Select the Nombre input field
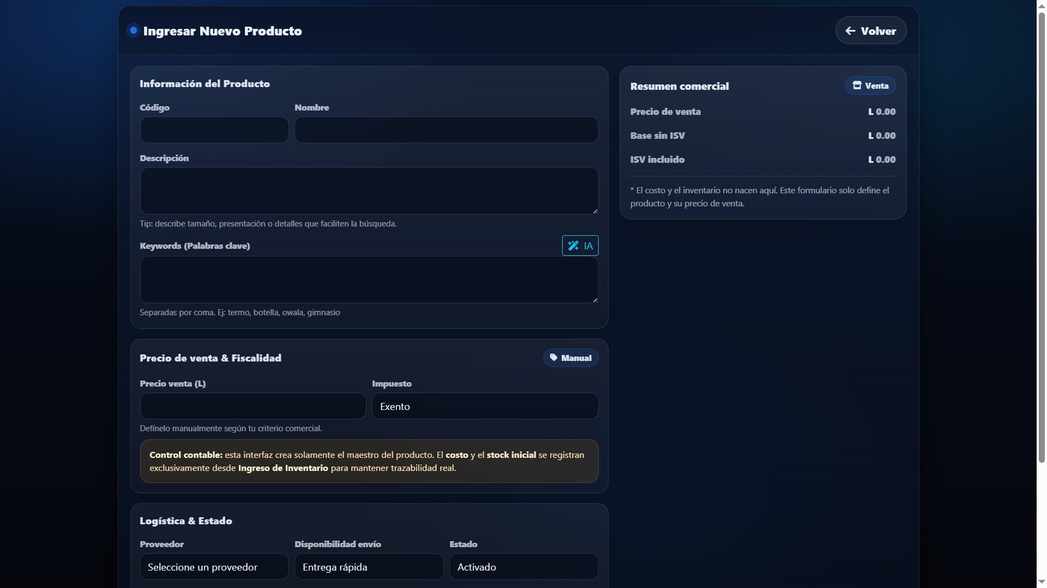The width and height of the screenshot is (1047, 588). 446,130
